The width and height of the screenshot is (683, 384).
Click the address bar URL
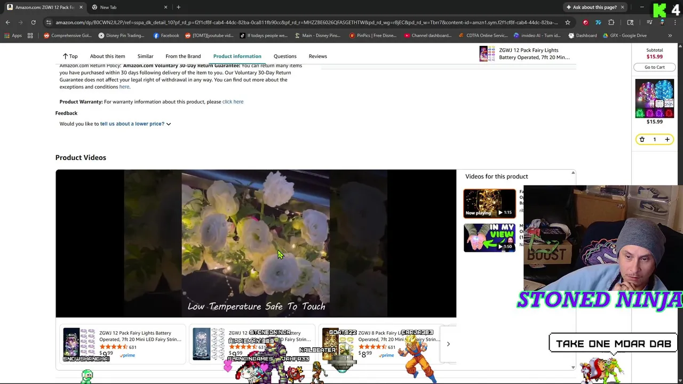pos(306,22)
